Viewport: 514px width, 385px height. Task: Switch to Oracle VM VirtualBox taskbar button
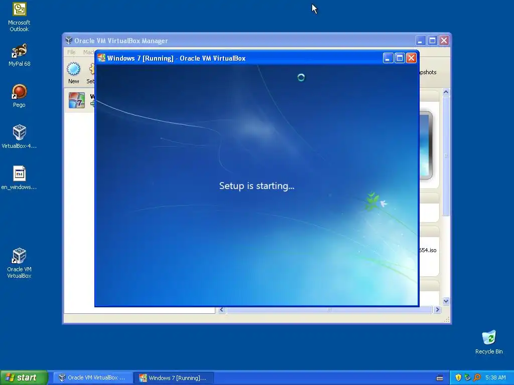[93, 377]
